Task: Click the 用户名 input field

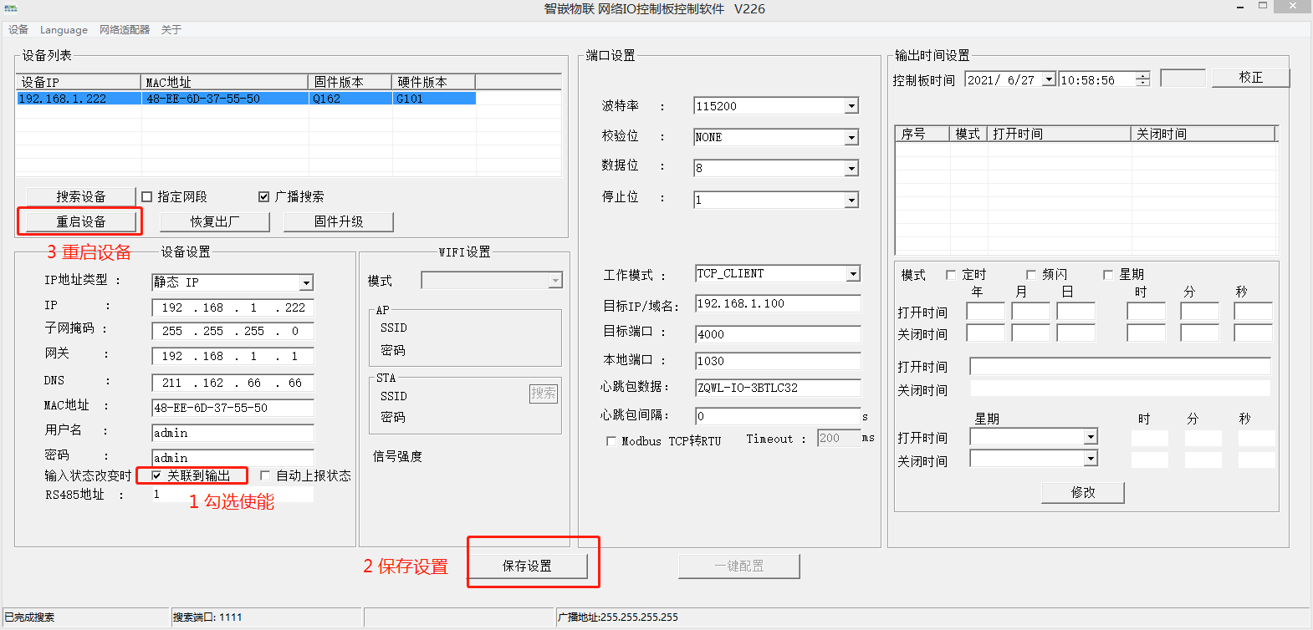Action: point(233,433)
